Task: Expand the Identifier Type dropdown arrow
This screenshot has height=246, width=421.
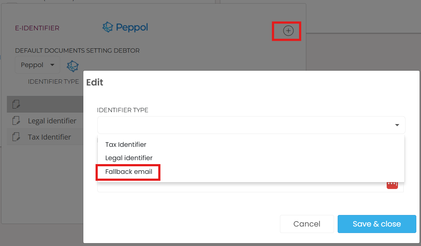Action: pyautogui.click(x=397, y=125)
